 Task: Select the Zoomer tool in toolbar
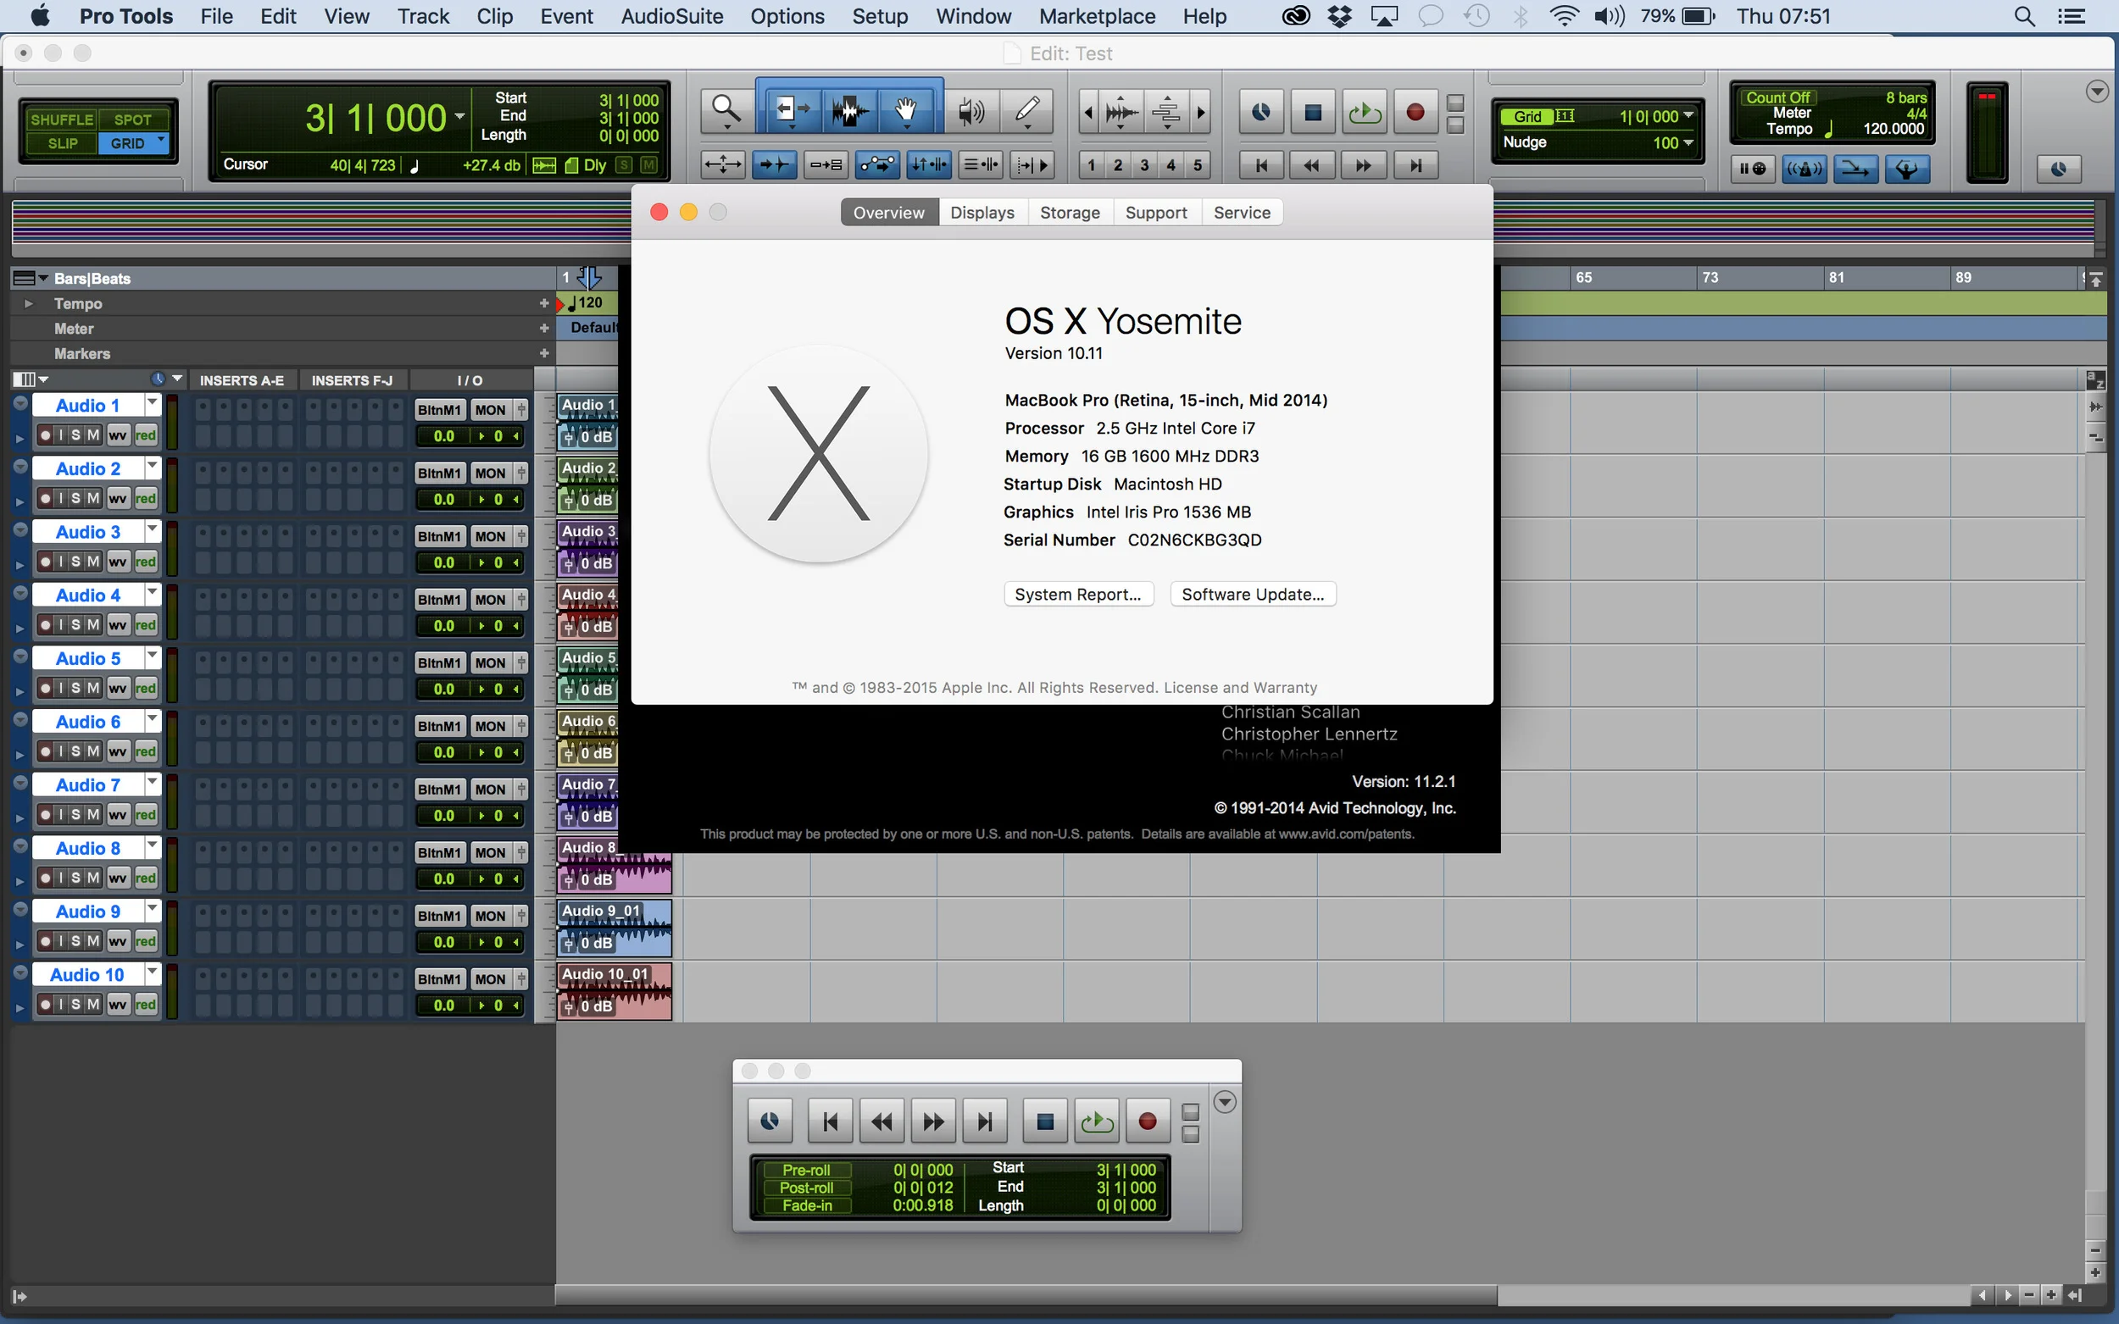pyautogui.click(x=726, y=111)
